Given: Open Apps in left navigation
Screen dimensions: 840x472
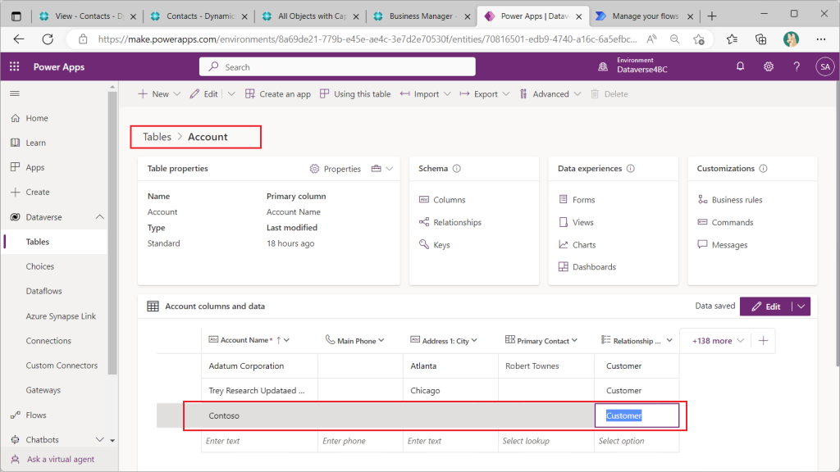Looking at the screenshot, I should 34,167.
